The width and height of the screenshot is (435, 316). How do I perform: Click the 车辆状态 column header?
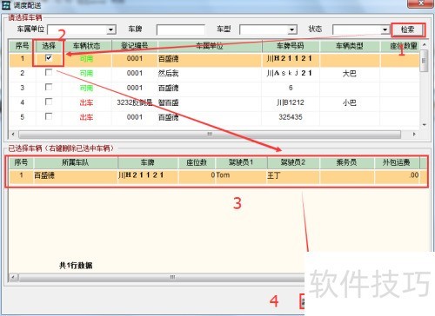[x=87, y=46]
